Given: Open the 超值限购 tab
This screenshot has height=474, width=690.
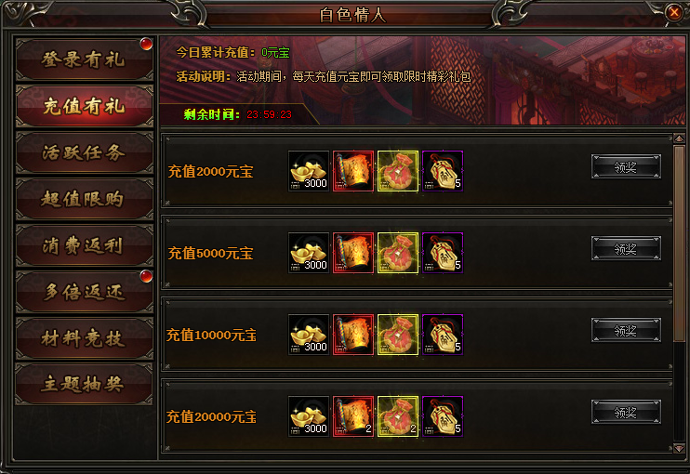Looking at the screenshot, I should tap(85, 199).
